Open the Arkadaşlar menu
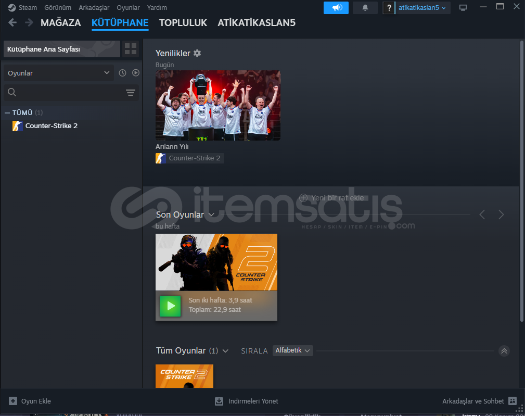This screenshot has width=525, height=416. pyautogui.click(x=94, y=7)
